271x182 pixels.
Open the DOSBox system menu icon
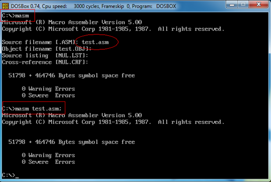coord(5,6)
